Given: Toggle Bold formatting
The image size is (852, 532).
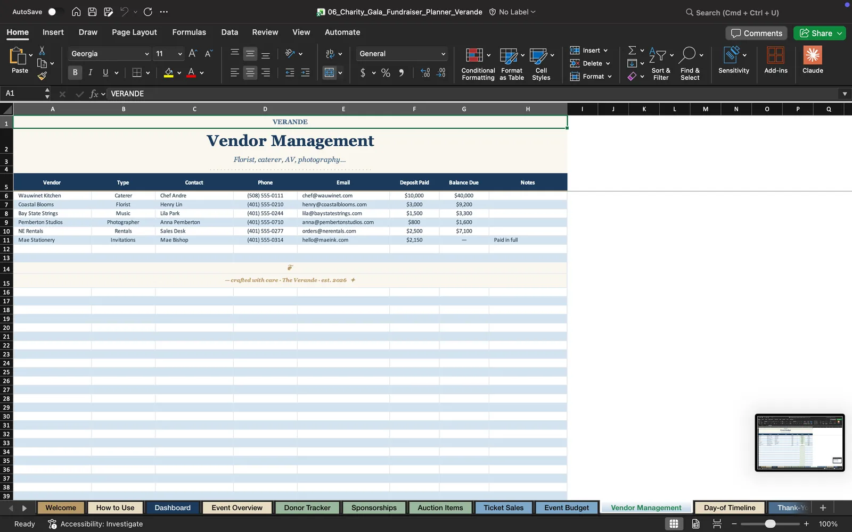Looking at the screenshot, I should (x=75, y=72).
